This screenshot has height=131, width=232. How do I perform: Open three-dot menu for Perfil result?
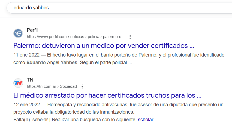130,37
